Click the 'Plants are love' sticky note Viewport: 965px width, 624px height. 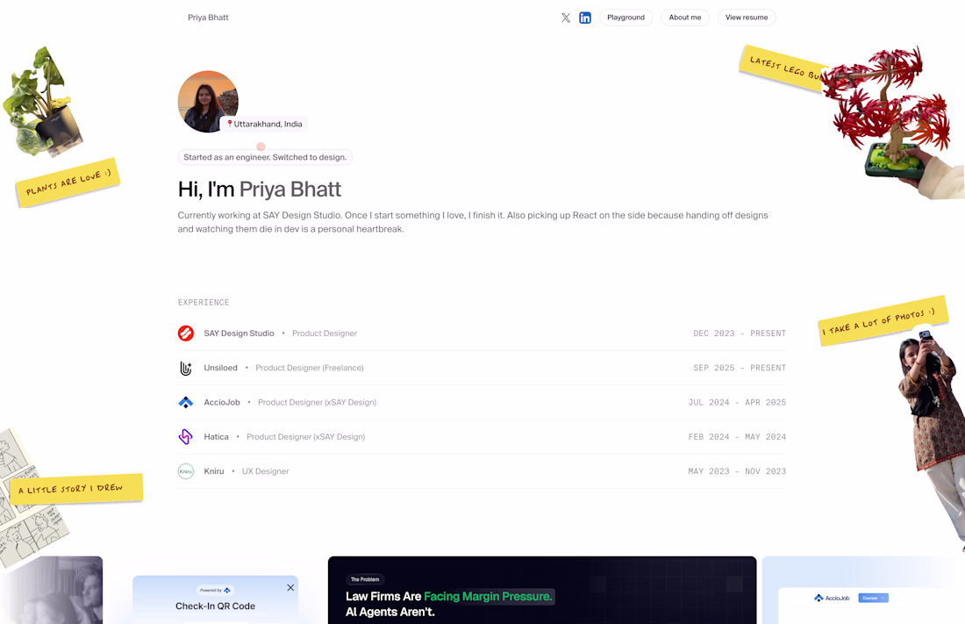coord(68,183)
